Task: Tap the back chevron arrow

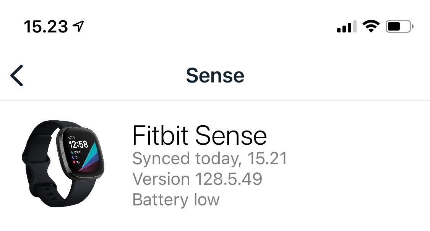Action: click(x=17, y=75)
